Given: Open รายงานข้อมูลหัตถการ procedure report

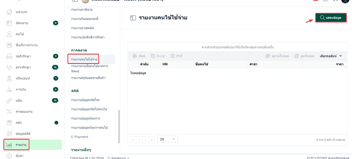Looking at the screenshot, I should pyautogui.click(x=85, y=118).
